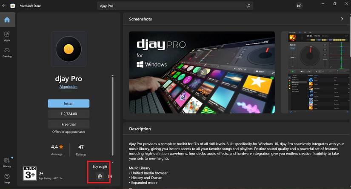Click the Description heading
351x189 pixels.
click(x=140, y=129)
